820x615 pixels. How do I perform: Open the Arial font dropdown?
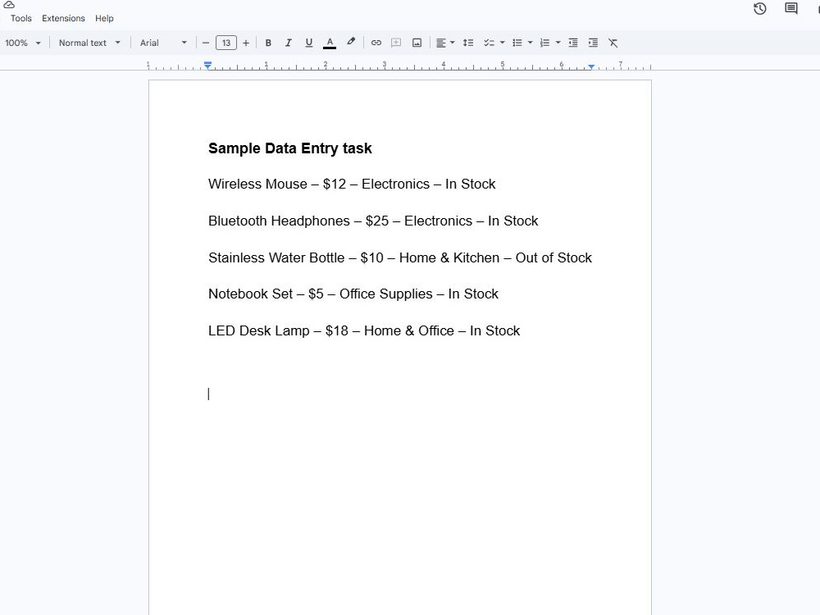point(163,43)
